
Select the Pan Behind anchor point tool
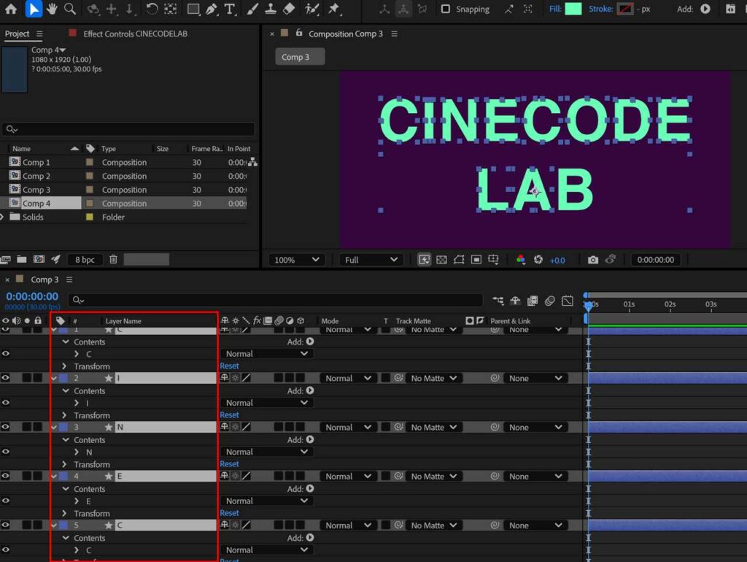[170, 9]
